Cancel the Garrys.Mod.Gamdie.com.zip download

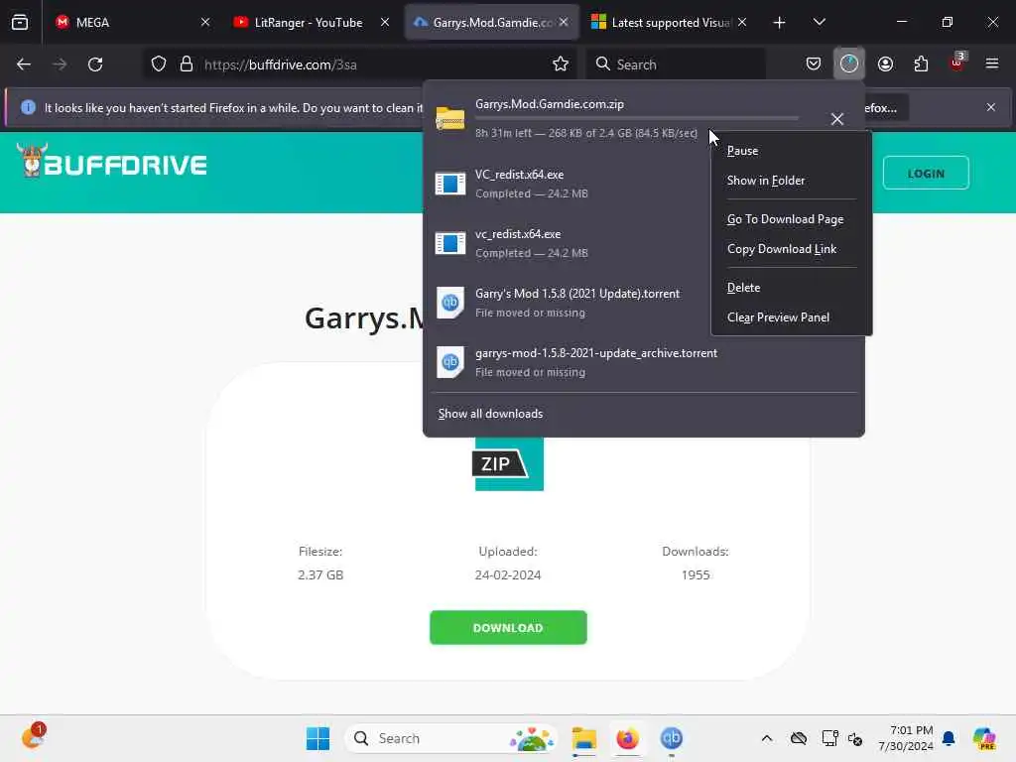836,119
